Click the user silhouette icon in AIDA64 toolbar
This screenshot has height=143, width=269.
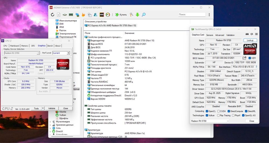95,15
